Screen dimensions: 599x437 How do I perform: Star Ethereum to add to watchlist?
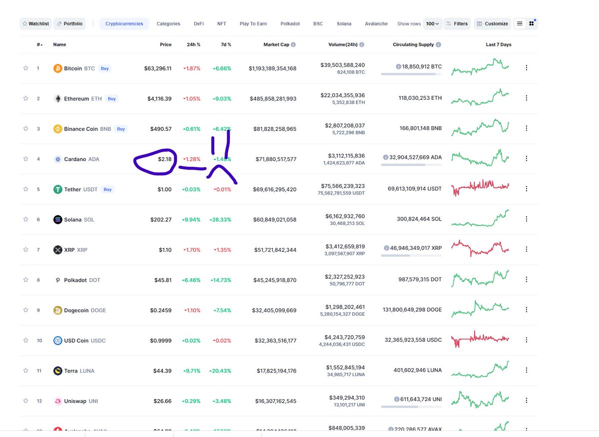click(x=25, y=98)
